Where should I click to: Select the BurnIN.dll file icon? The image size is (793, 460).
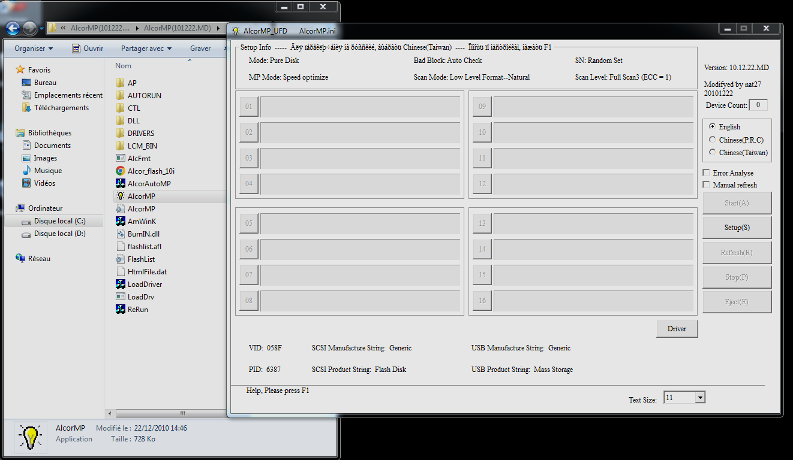[x=120, y=234]
